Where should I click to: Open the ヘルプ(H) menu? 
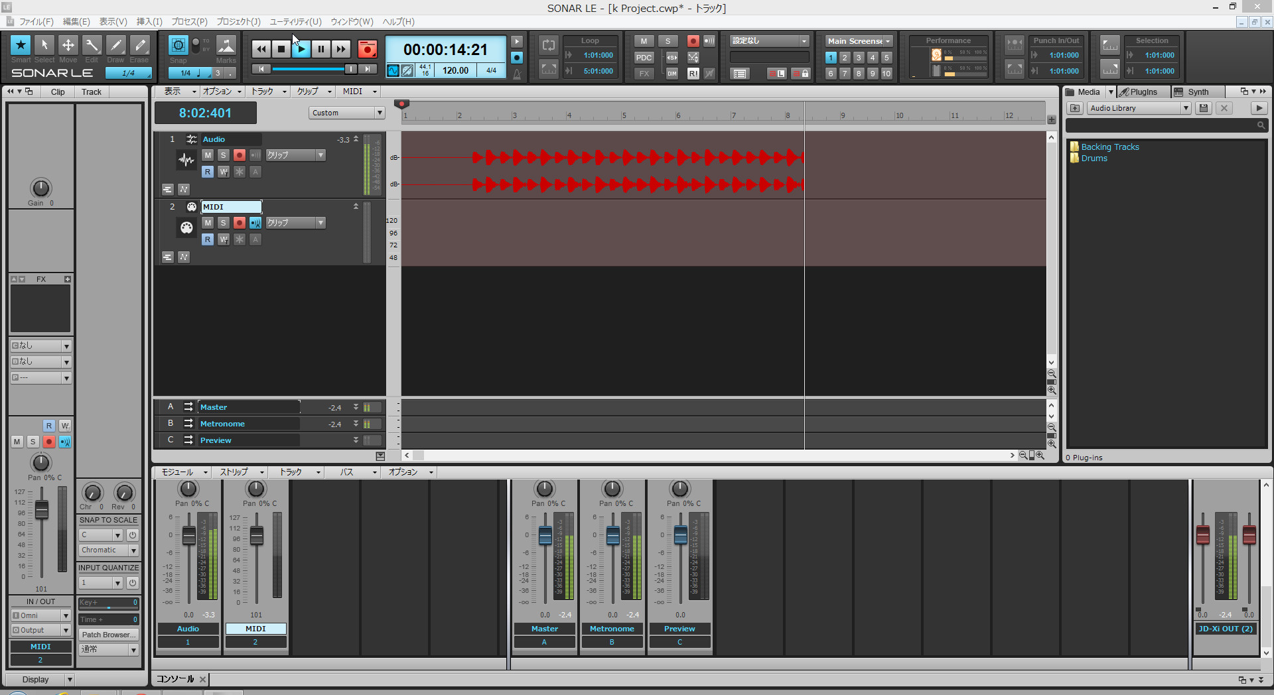pyautogui.click(x=398, y=22)
